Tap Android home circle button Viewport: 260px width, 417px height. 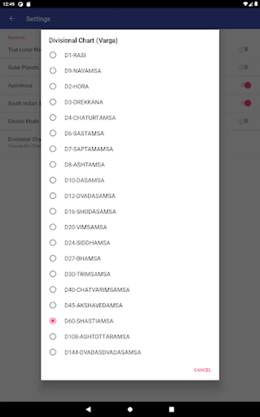[x=130, y=409]
